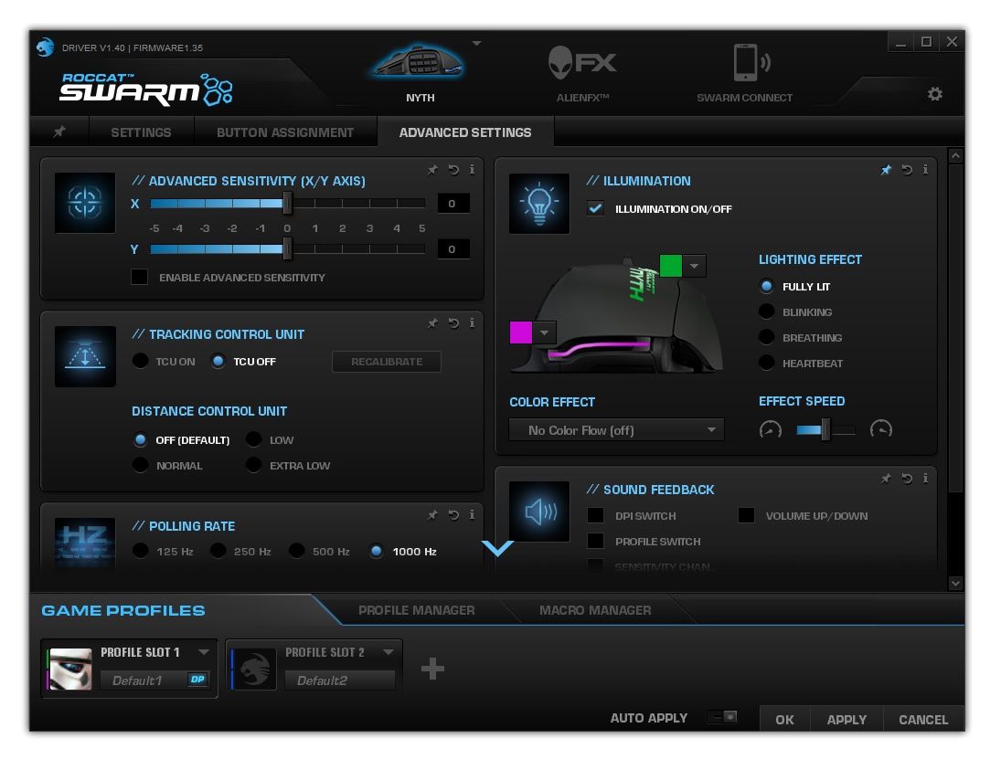The height and width of the screenshot is (770, 1001).
Task: Select the Blinking lighting effect
Action: [x=766, y=311]
